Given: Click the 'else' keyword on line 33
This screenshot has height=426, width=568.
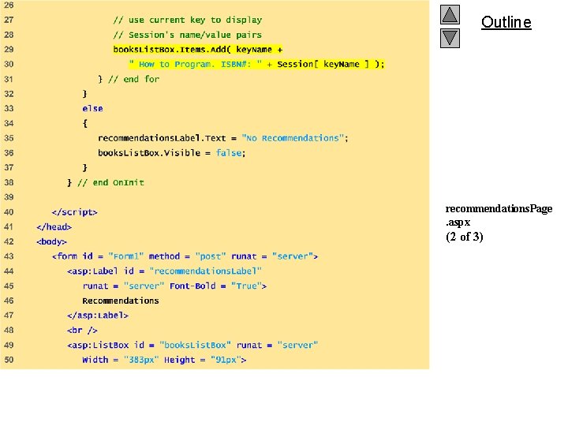Looking at the screenshot, I should tap(93, 108).
